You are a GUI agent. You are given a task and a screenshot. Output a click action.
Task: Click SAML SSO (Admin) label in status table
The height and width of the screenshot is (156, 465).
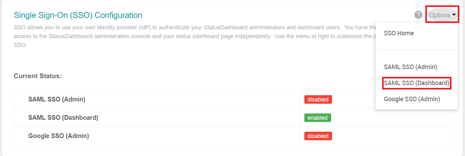[57, 99]
